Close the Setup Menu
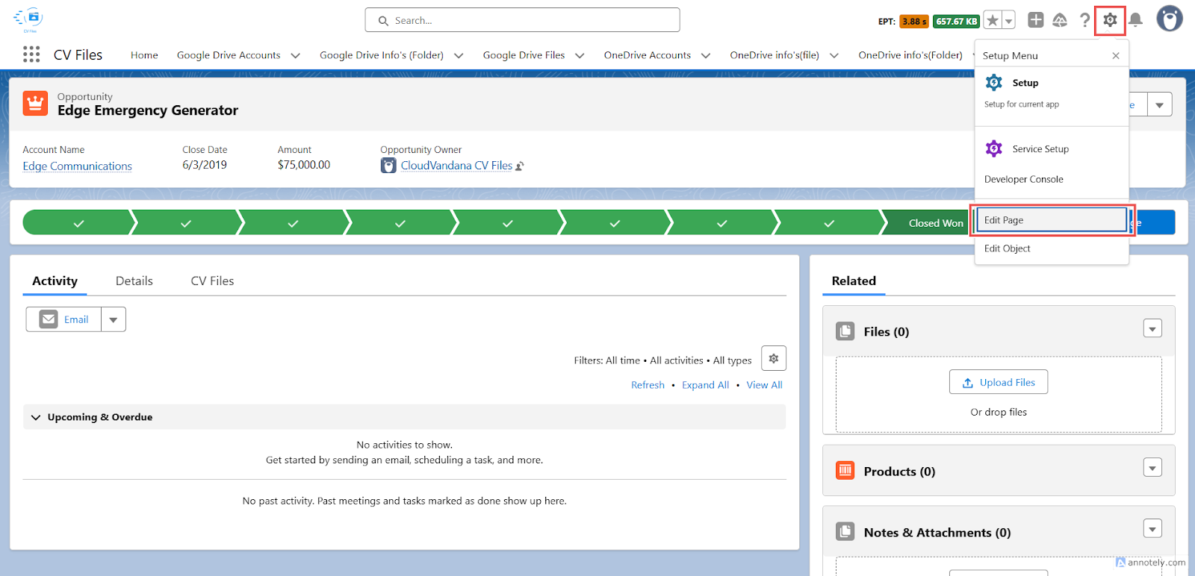Viewport: 1195px width, 576px height. [x=1116, y=56]
